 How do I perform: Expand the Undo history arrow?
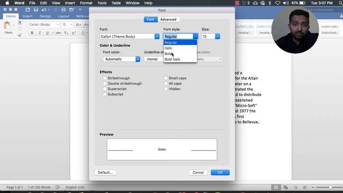[49, 10]
